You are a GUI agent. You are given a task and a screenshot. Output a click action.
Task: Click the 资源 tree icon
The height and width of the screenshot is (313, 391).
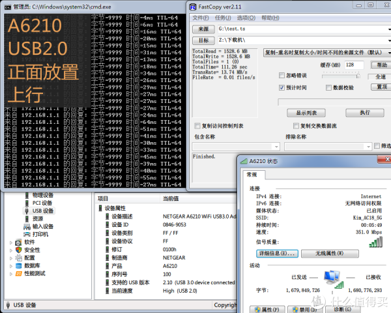pyautogui.click(x=27, y=218)
